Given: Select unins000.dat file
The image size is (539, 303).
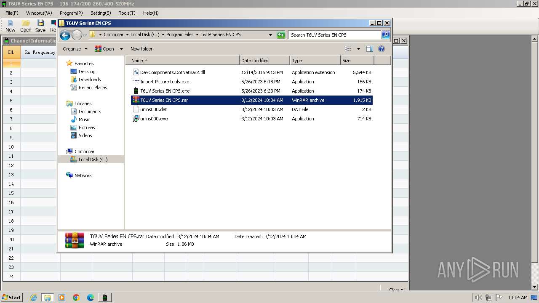Looking at the screenshot, I should 252,109.
